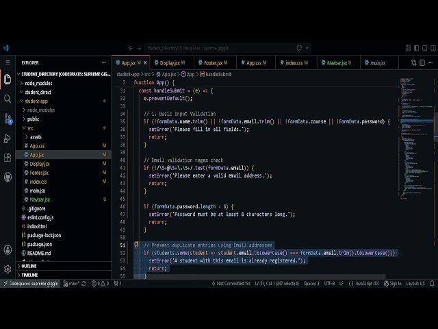This screenshot has height=329, width=438.
Task: Go forward with the right arrow
Action: tap(139, 48)
